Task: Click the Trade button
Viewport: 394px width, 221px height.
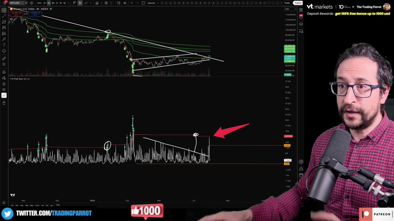Action: coord(287,3)
